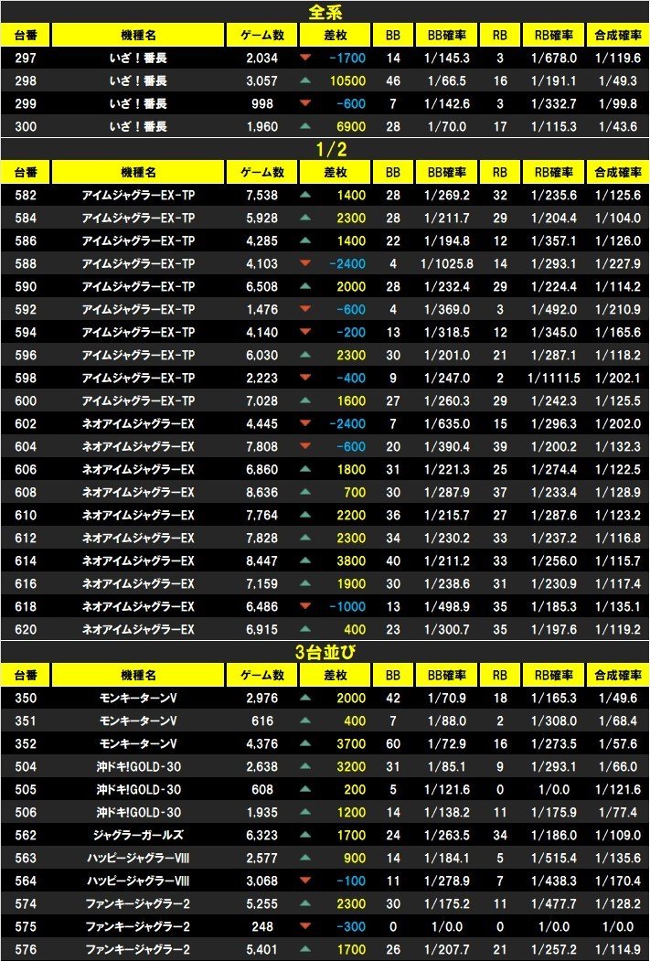Click the green up arrow in row 350
The width and height of the screenshot is (650, 961).
305,698
